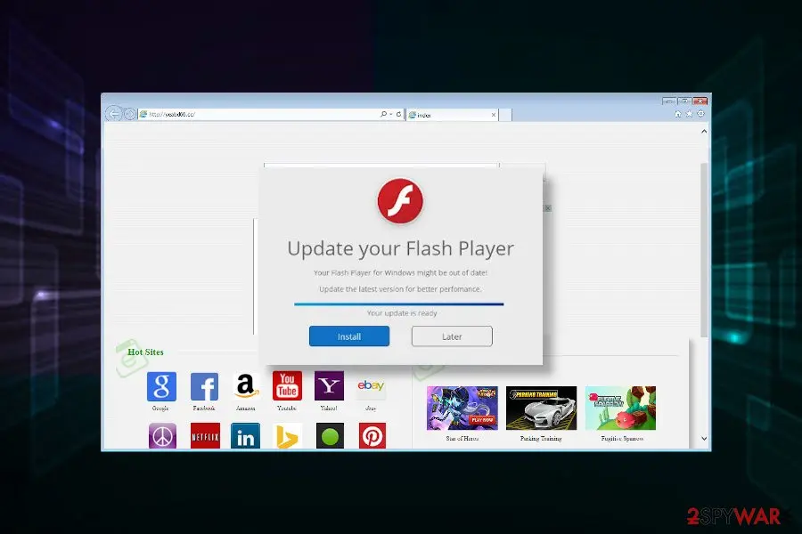Open the Yahoo hot site icon
Image resolution: width=802 pixels, height=534 pixels.
[x=329, y=385]
